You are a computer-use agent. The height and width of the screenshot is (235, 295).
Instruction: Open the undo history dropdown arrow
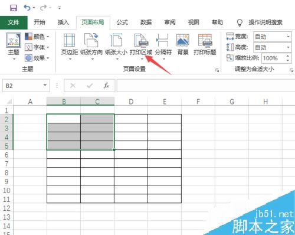point(34,8)
